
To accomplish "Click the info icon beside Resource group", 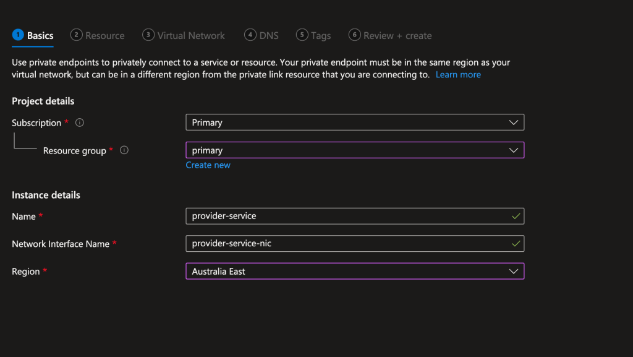I will click(124, 150).
